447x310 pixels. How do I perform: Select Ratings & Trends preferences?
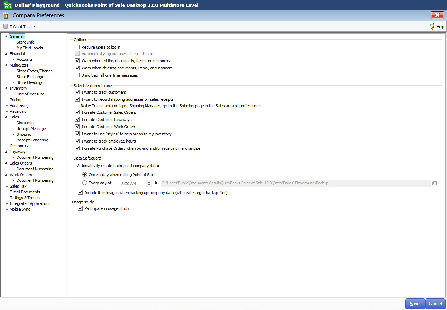pos(25,198)
